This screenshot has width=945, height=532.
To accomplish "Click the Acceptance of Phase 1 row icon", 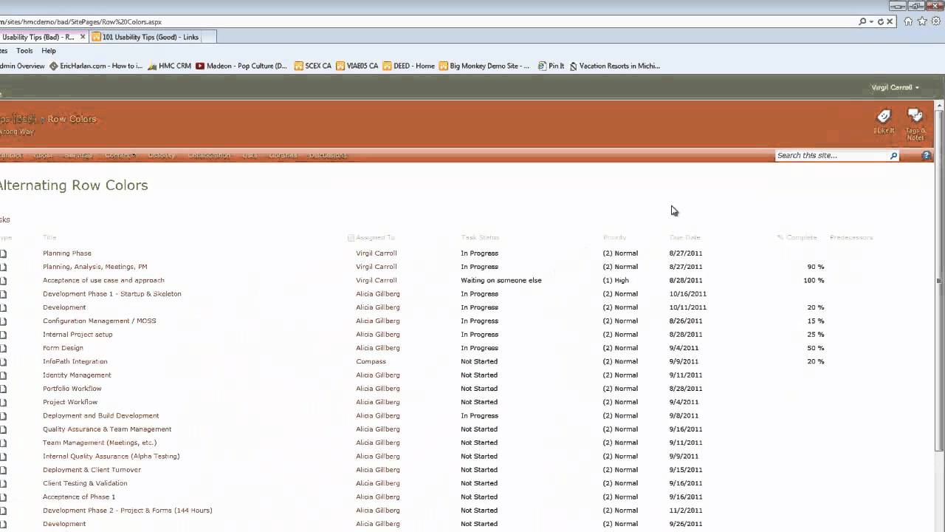I will click(x=3, y=497).
